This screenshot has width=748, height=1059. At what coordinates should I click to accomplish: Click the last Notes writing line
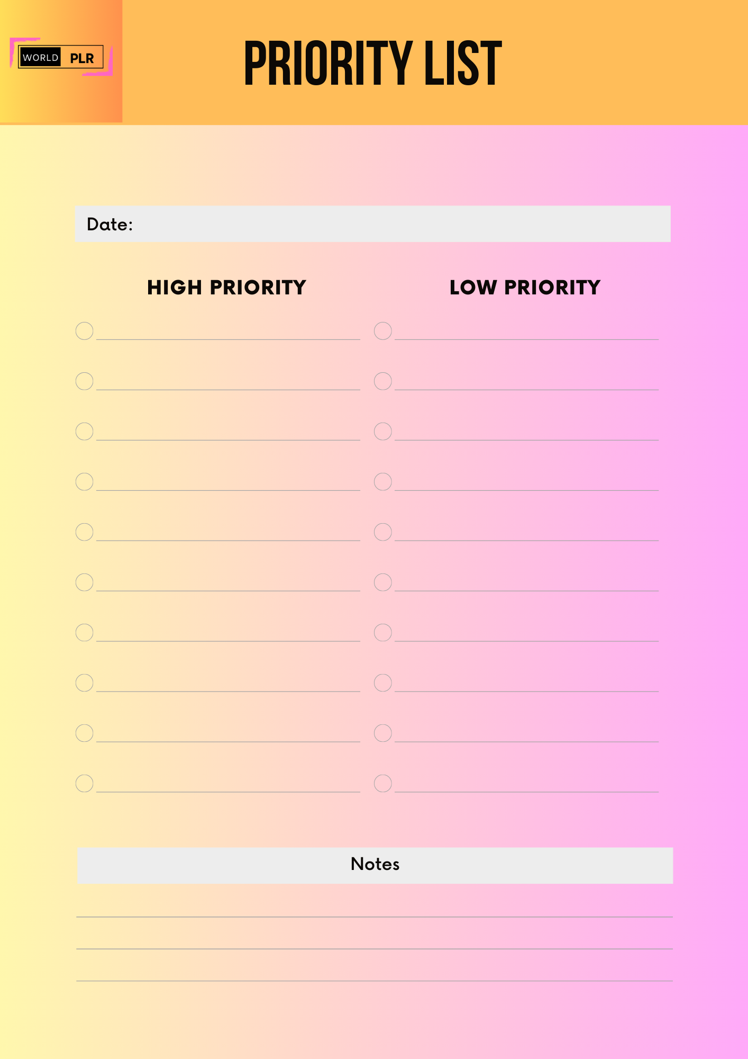(375, 981)
